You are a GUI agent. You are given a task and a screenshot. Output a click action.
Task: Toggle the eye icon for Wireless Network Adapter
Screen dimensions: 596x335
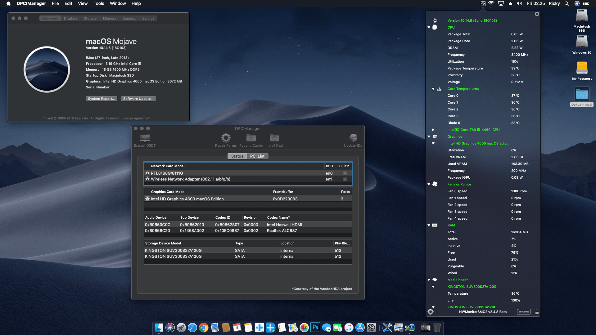tap(147, 179)
